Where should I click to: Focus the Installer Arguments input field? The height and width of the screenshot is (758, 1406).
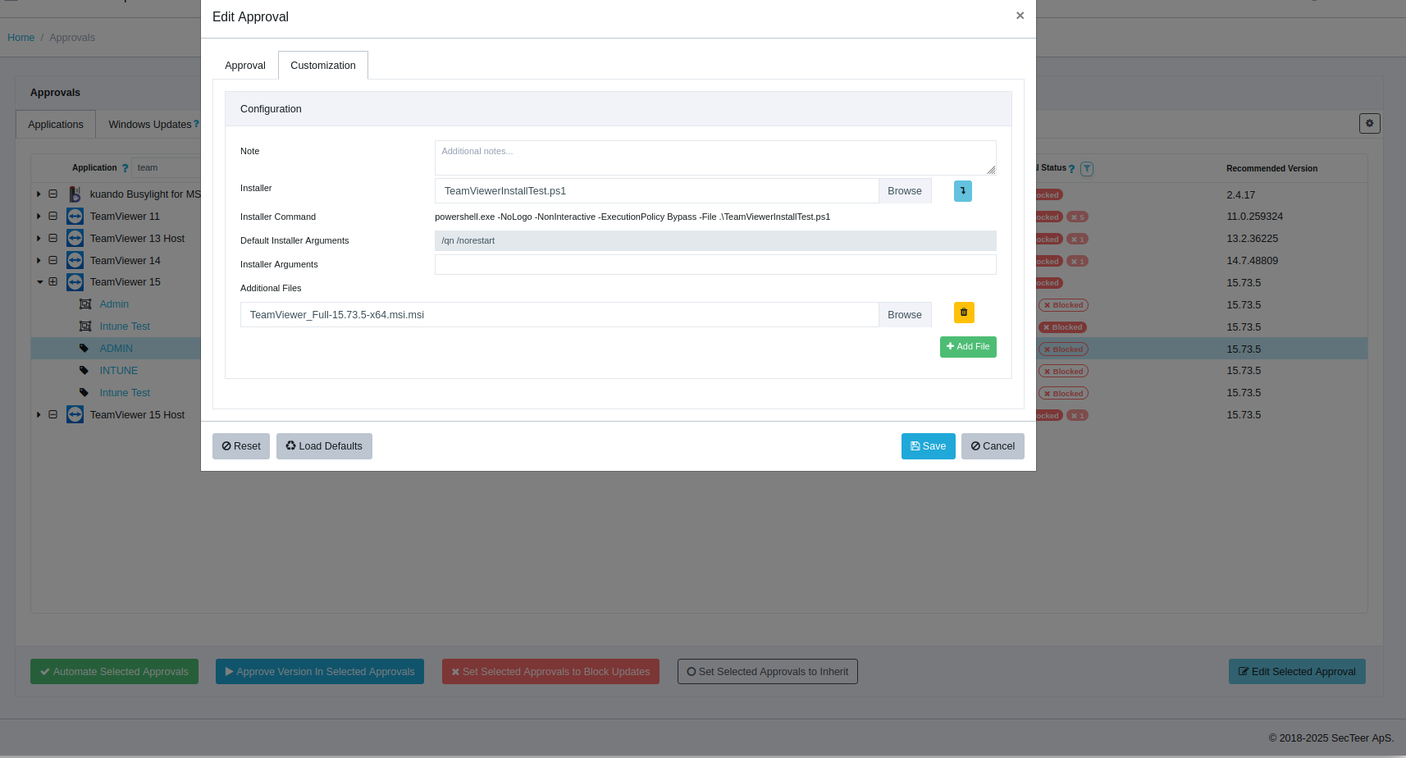[x=714, y=264]
